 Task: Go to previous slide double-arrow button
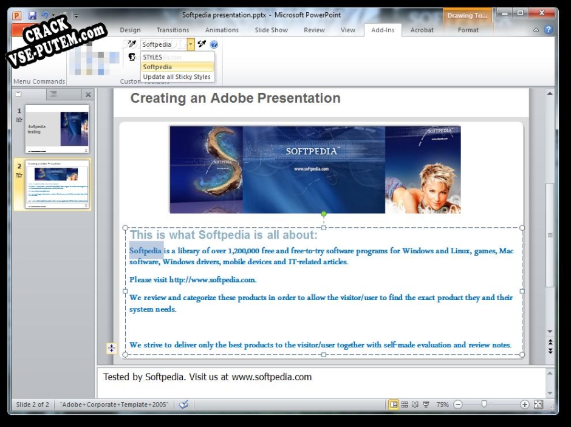tap(550, 342)
